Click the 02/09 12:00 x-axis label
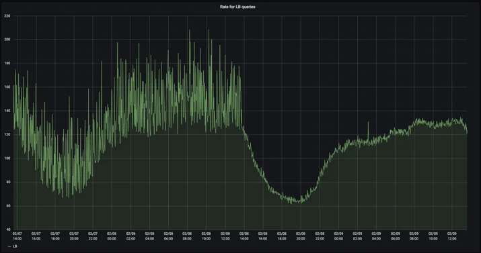Screen dimensions: 481x253 tap(452, 236)
